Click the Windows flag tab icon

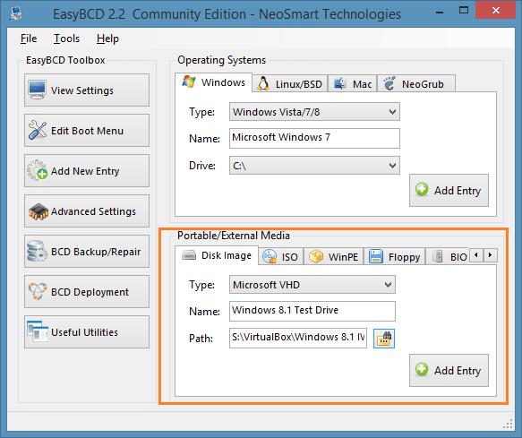coord(189,82)
